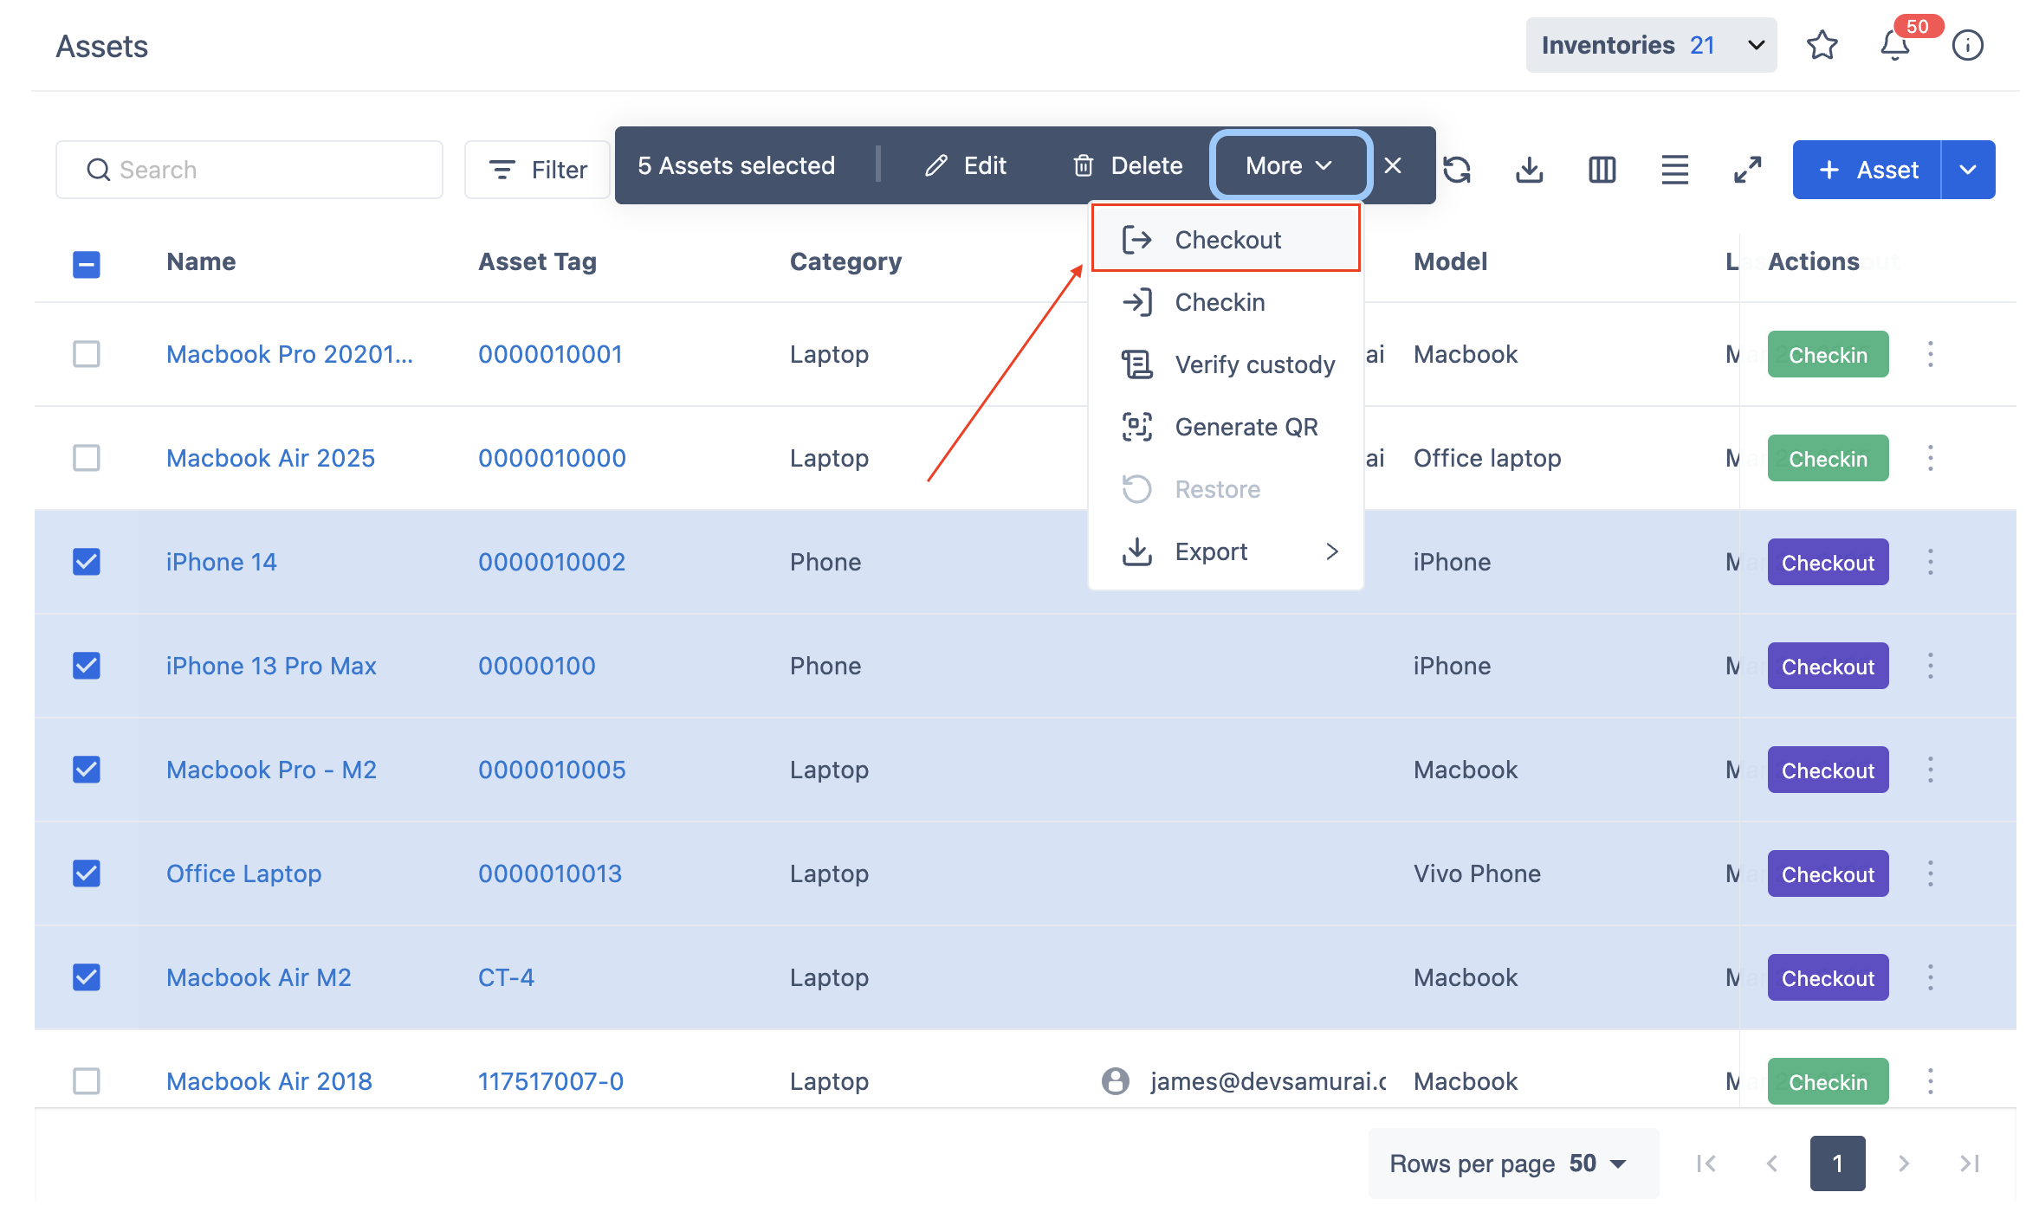Screen dimensions: 2039x1231
Task: Open the column settings icon
Action: tap(1602, 170)
